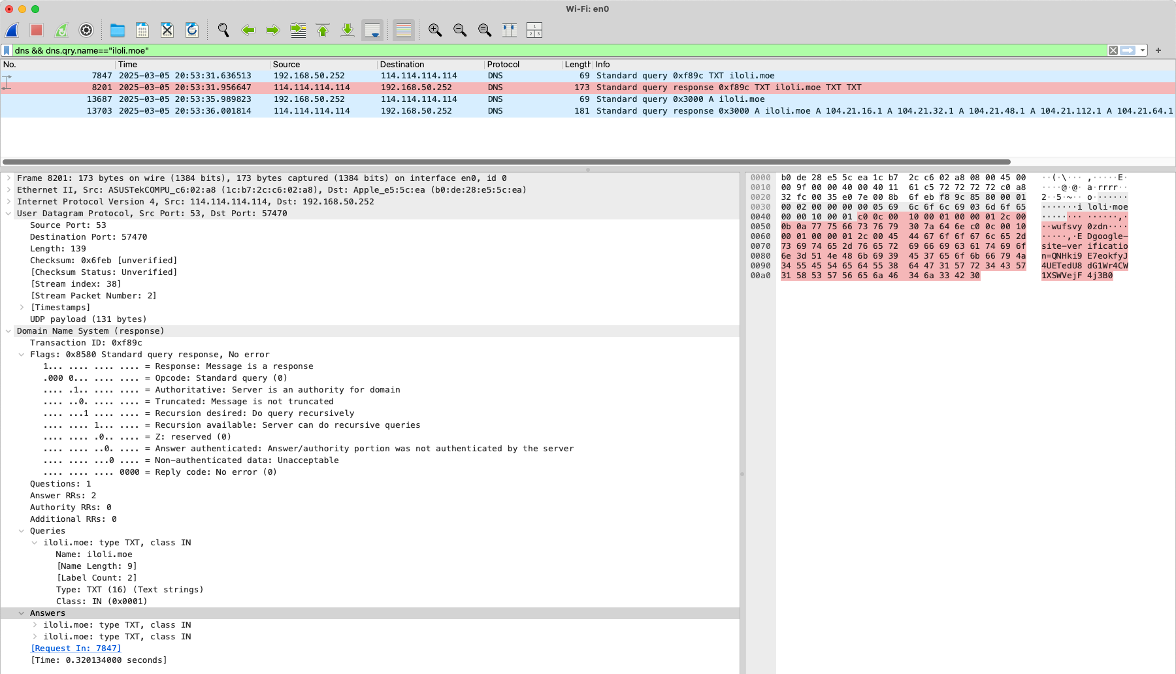Screen dimensions: 1176x674
Task: Expand Internet Protocol Version 4 section
Action: [x=8, y=202]
